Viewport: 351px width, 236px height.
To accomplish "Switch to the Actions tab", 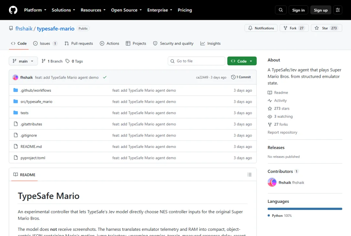I will pyautogui.click(x=110, y=44).
